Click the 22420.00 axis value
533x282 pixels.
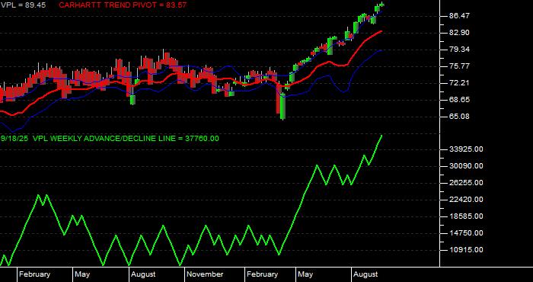click(466, 200)
